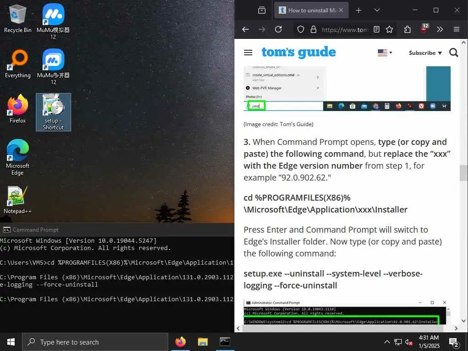Show hidden system tray icons chevron
468x351 pixels.
pos(387,342)
